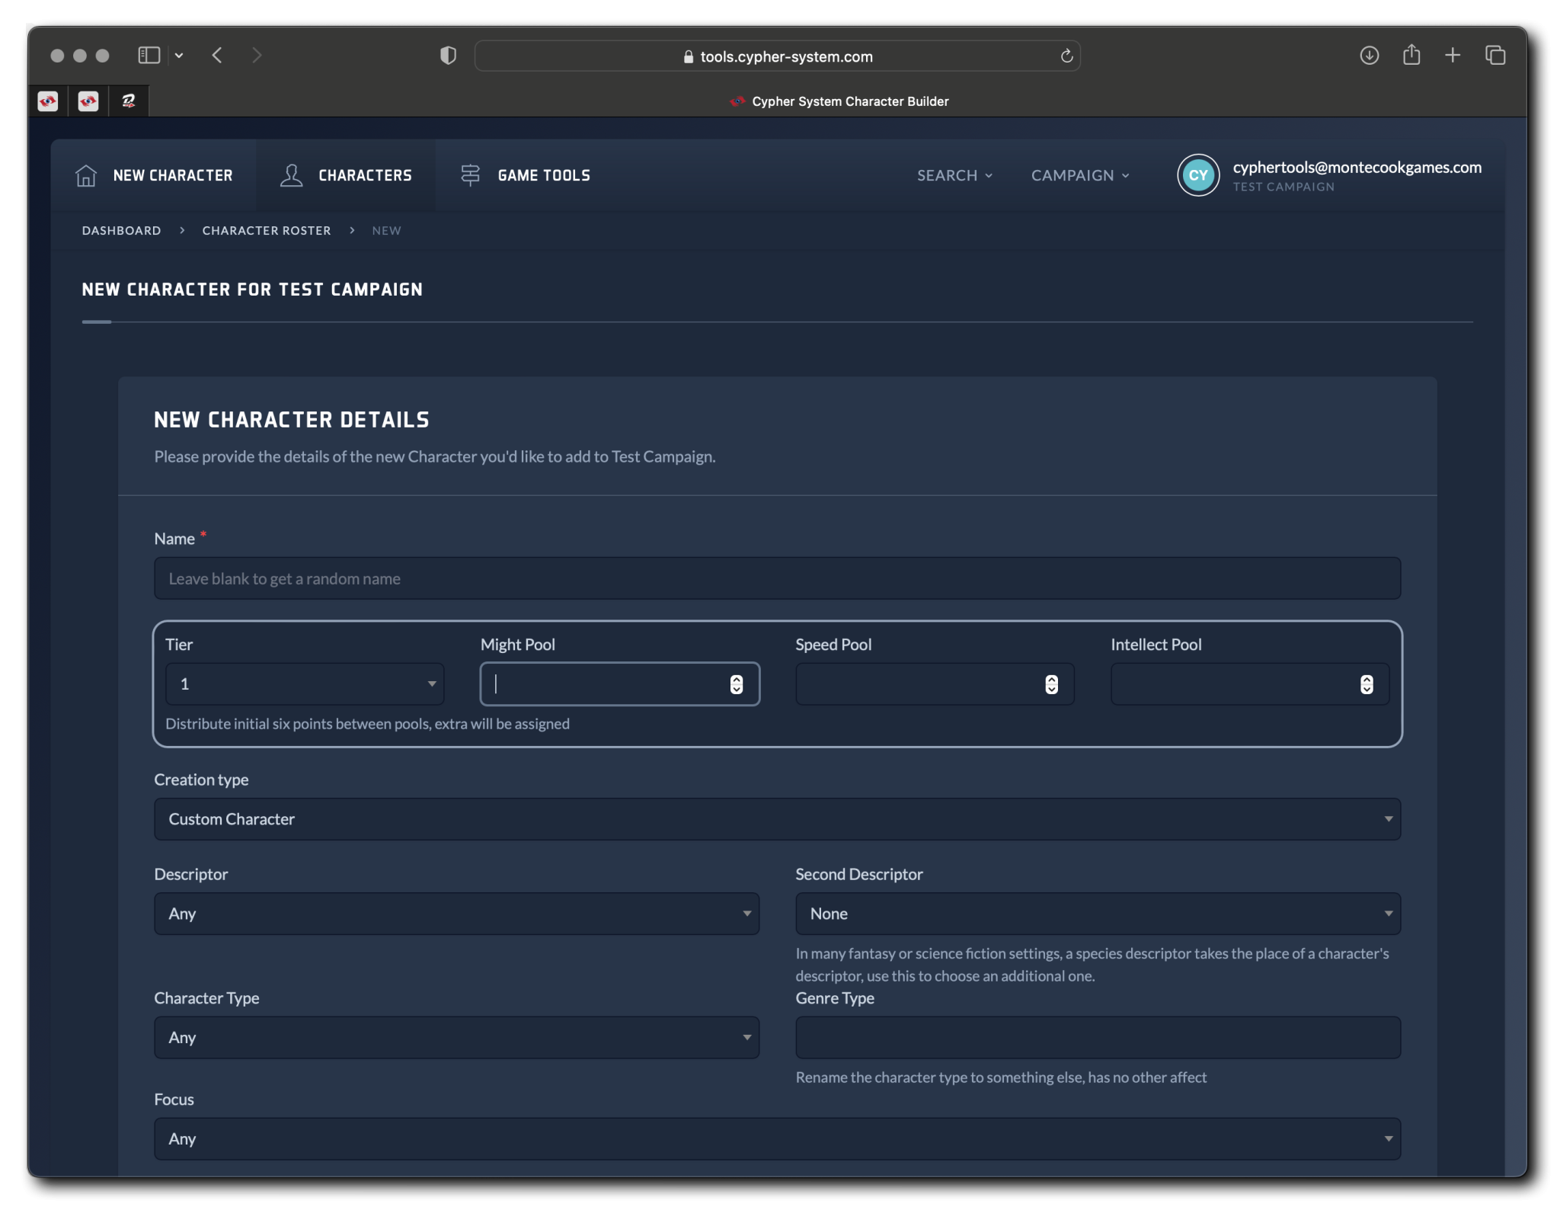Open the Search menu

pyautogui.click(x=954, y=175)
